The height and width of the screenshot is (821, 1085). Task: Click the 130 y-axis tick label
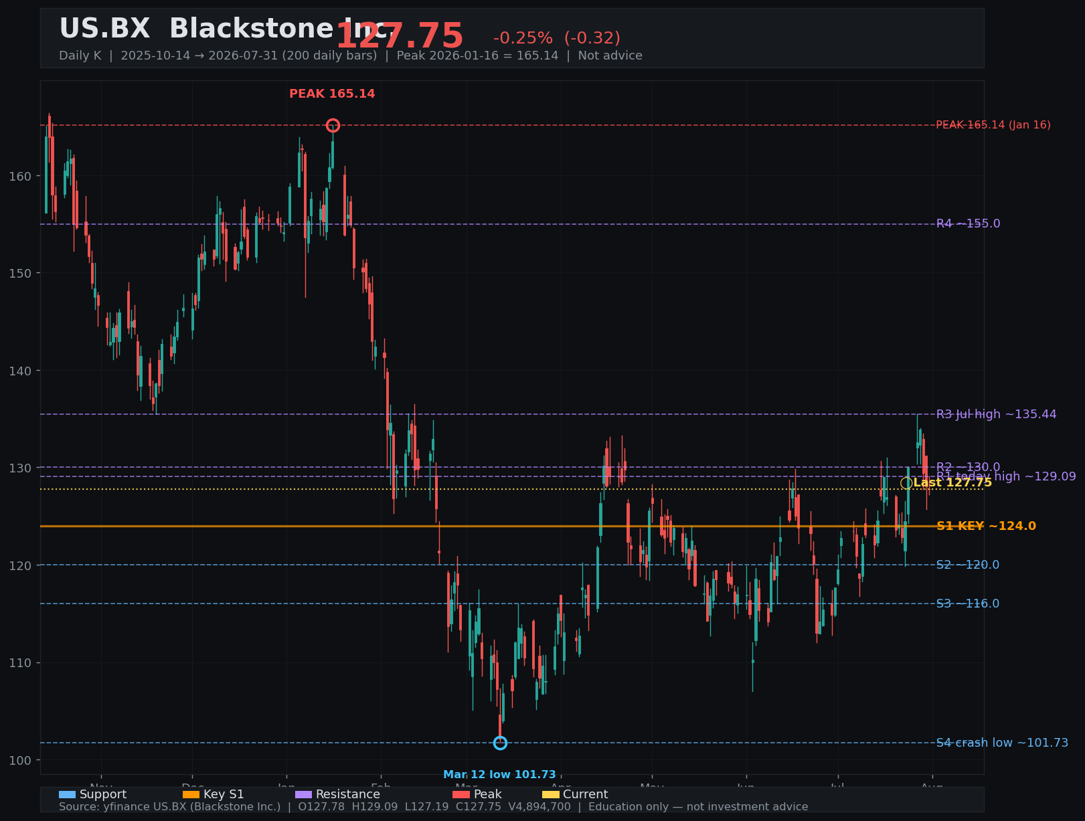point(20,468)
